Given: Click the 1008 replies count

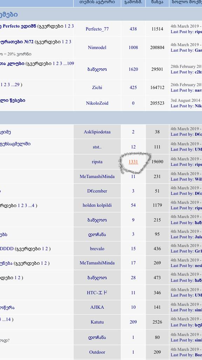Looking at the screenshot, I should click(x=133, y=47).
